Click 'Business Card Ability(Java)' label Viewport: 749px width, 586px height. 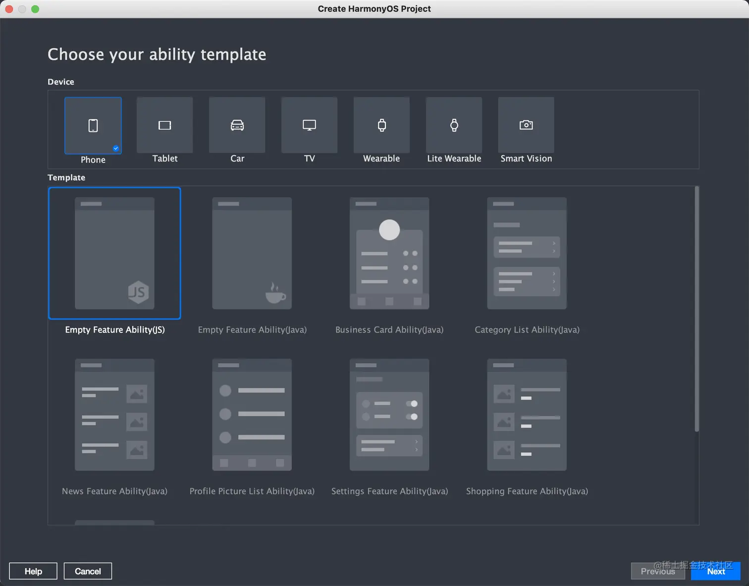[389, 330]
